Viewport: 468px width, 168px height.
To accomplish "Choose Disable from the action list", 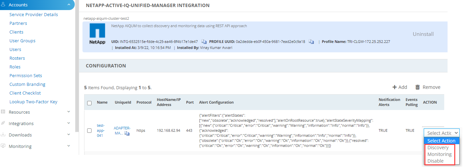I will [x=435, y=161].
